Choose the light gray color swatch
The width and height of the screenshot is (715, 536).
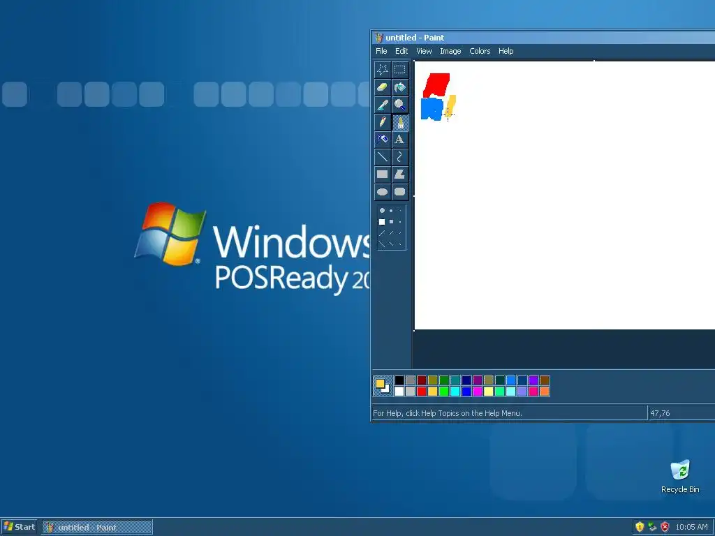[411, 391]
